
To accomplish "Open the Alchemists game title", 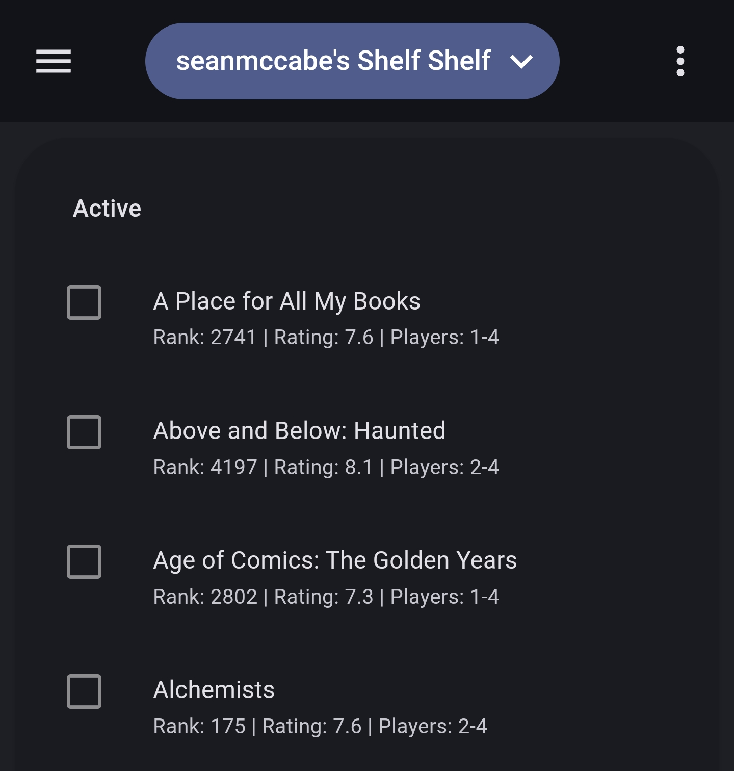I will [214, 689].
